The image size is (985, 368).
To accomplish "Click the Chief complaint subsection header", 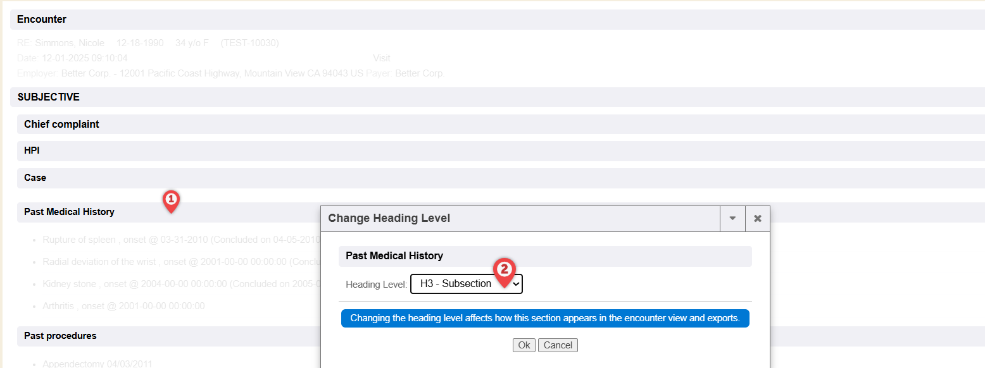I will click(61, 125).
